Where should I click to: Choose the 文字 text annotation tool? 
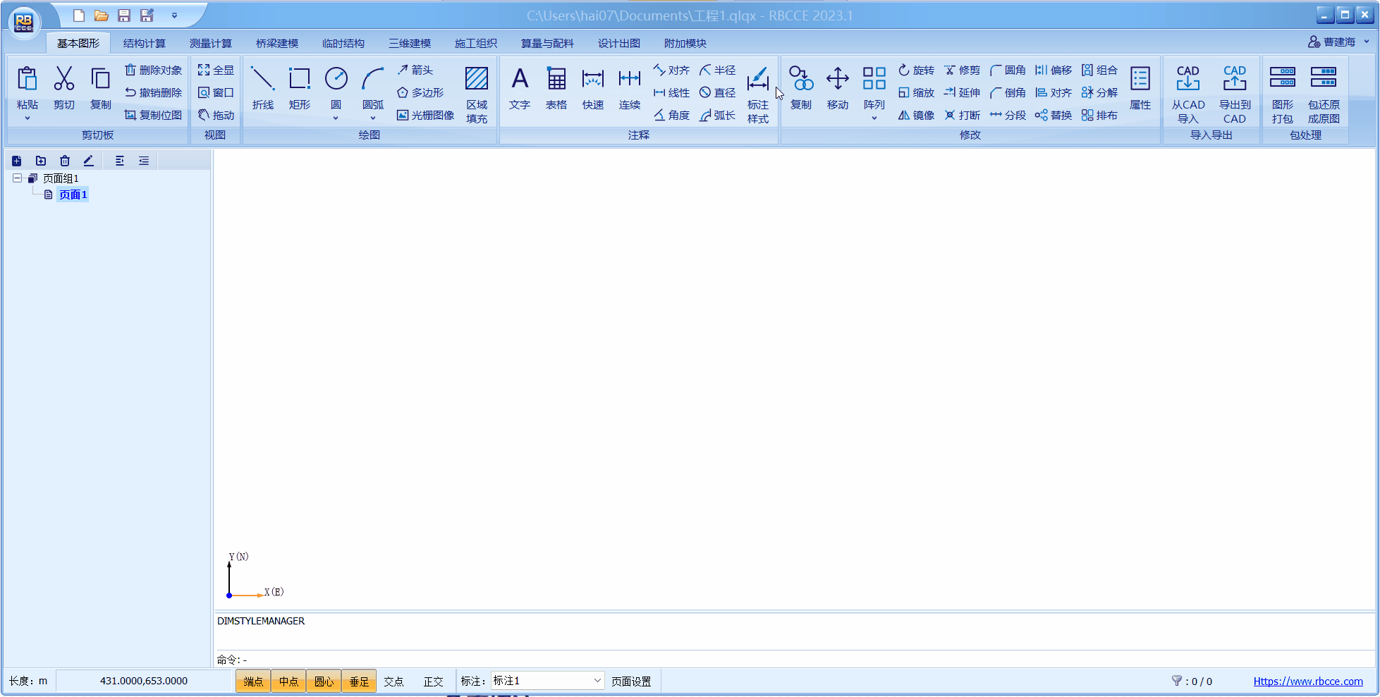[520, 79]
